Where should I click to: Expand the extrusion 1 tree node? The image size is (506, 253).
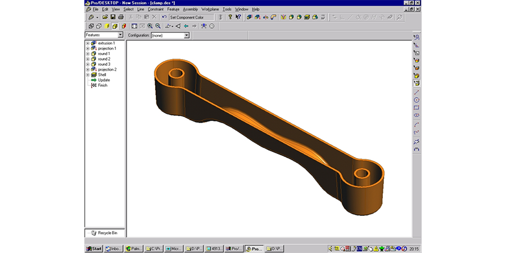click(x=88, y=43)
